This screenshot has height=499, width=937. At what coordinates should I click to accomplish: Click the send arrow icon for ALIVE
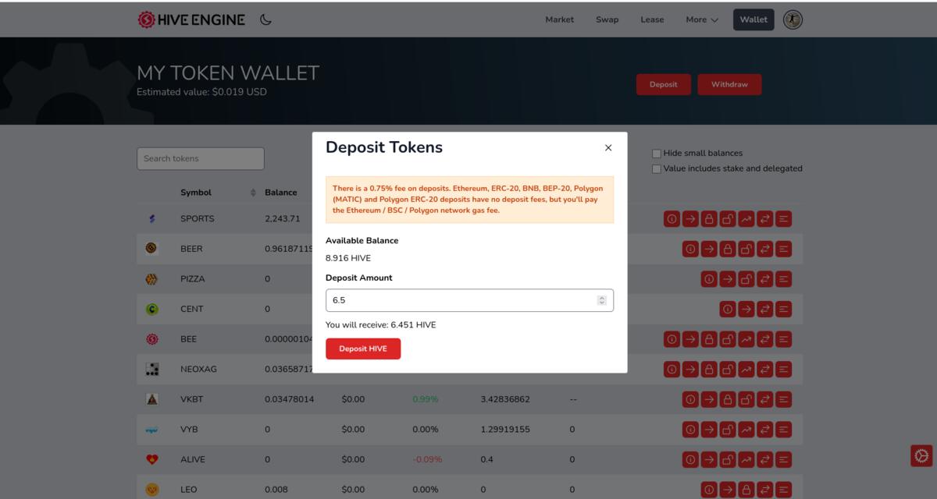pyautogui.click(x=709, y=460)
